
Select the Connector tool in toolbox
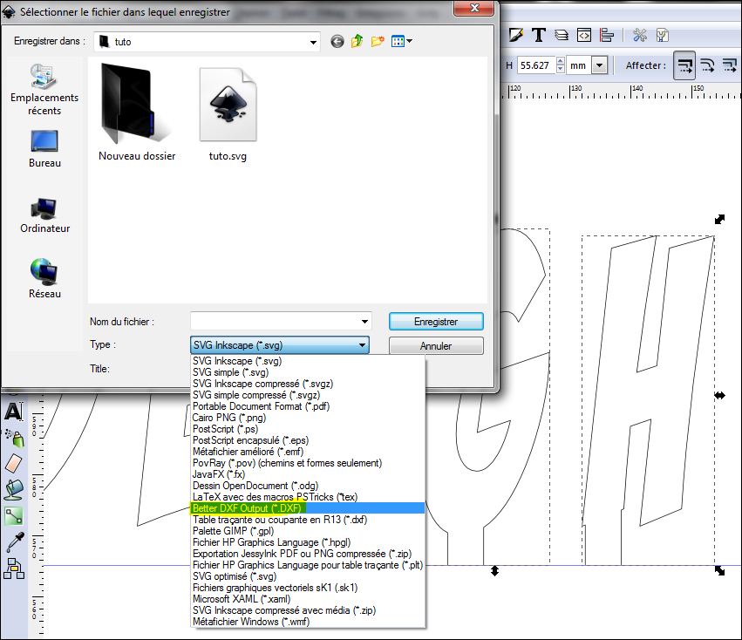click(14, 569)
